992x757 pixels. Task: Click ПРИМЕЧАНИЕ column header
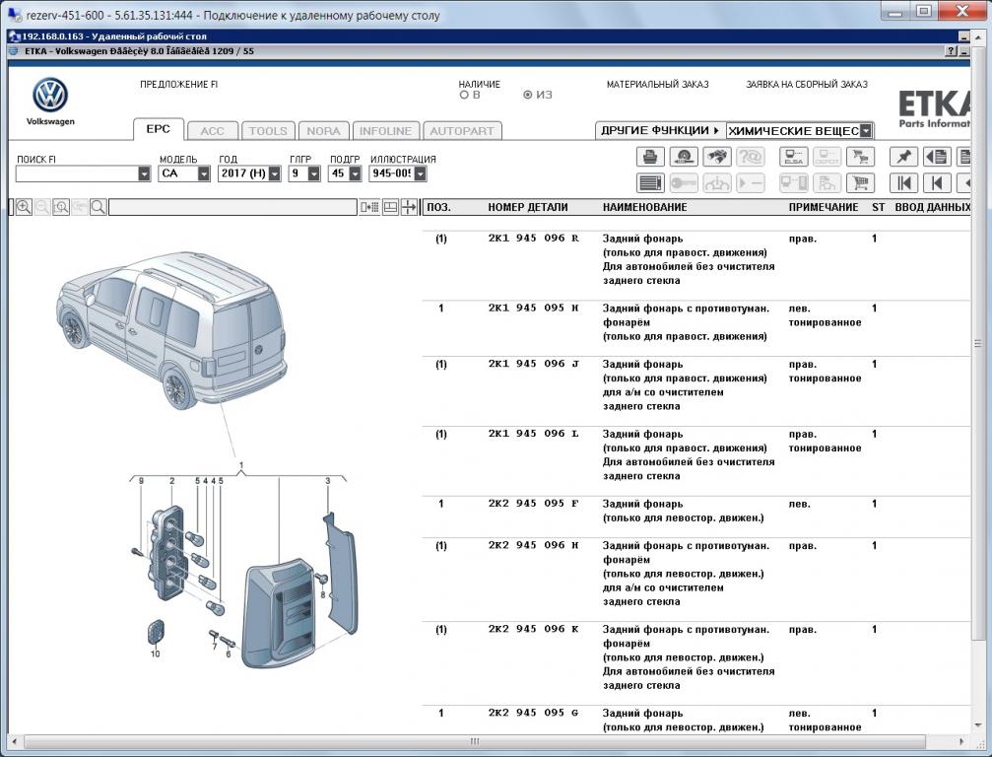click(824, 207)
